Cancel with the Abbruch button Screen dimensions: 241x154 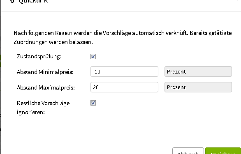188,151
